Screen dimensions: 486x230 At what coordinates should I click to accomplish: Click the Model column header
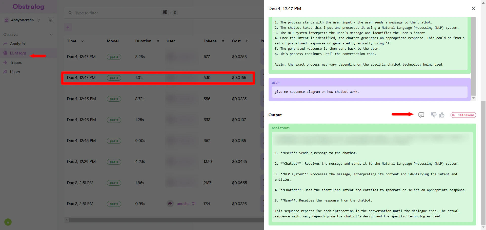click(x=113, y=41)
